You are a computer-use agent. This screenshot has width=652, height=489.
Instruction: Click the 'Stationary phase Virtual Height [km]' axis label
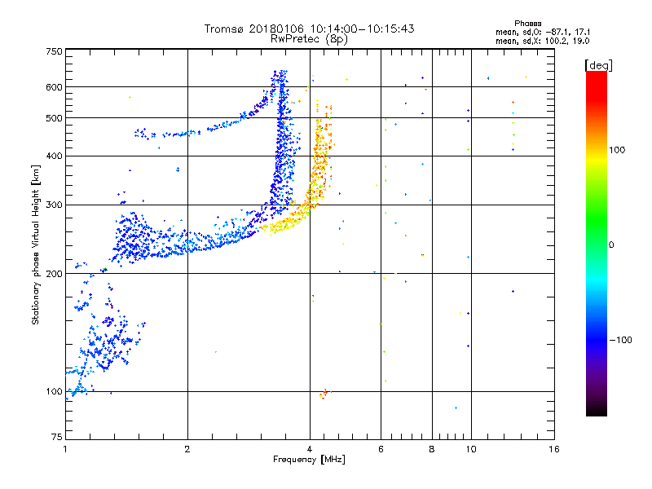click(x=36, y=244)
